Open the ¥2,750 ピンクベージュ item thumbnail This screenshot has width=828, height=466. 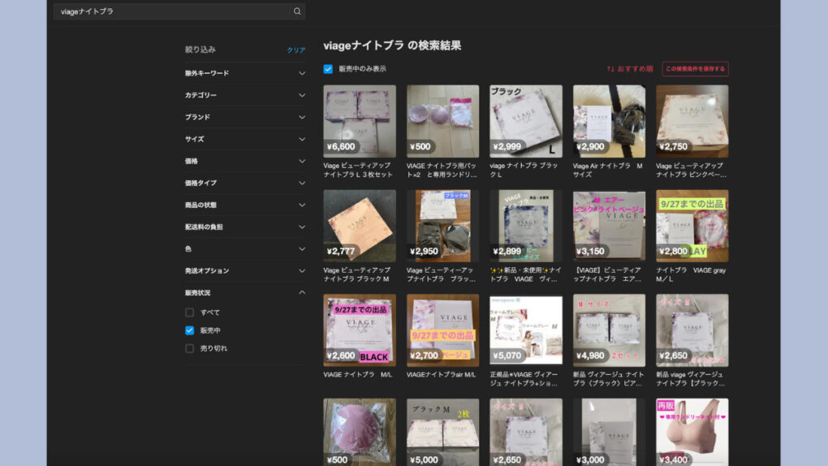[x=692, y=121]
